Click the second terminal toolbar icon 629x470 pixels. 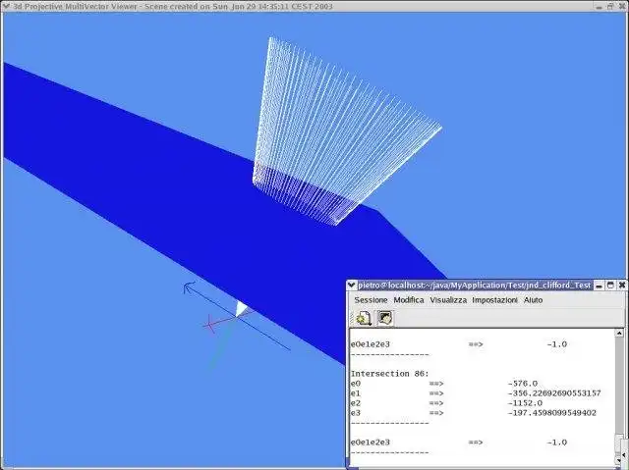[x=384, y=318]
